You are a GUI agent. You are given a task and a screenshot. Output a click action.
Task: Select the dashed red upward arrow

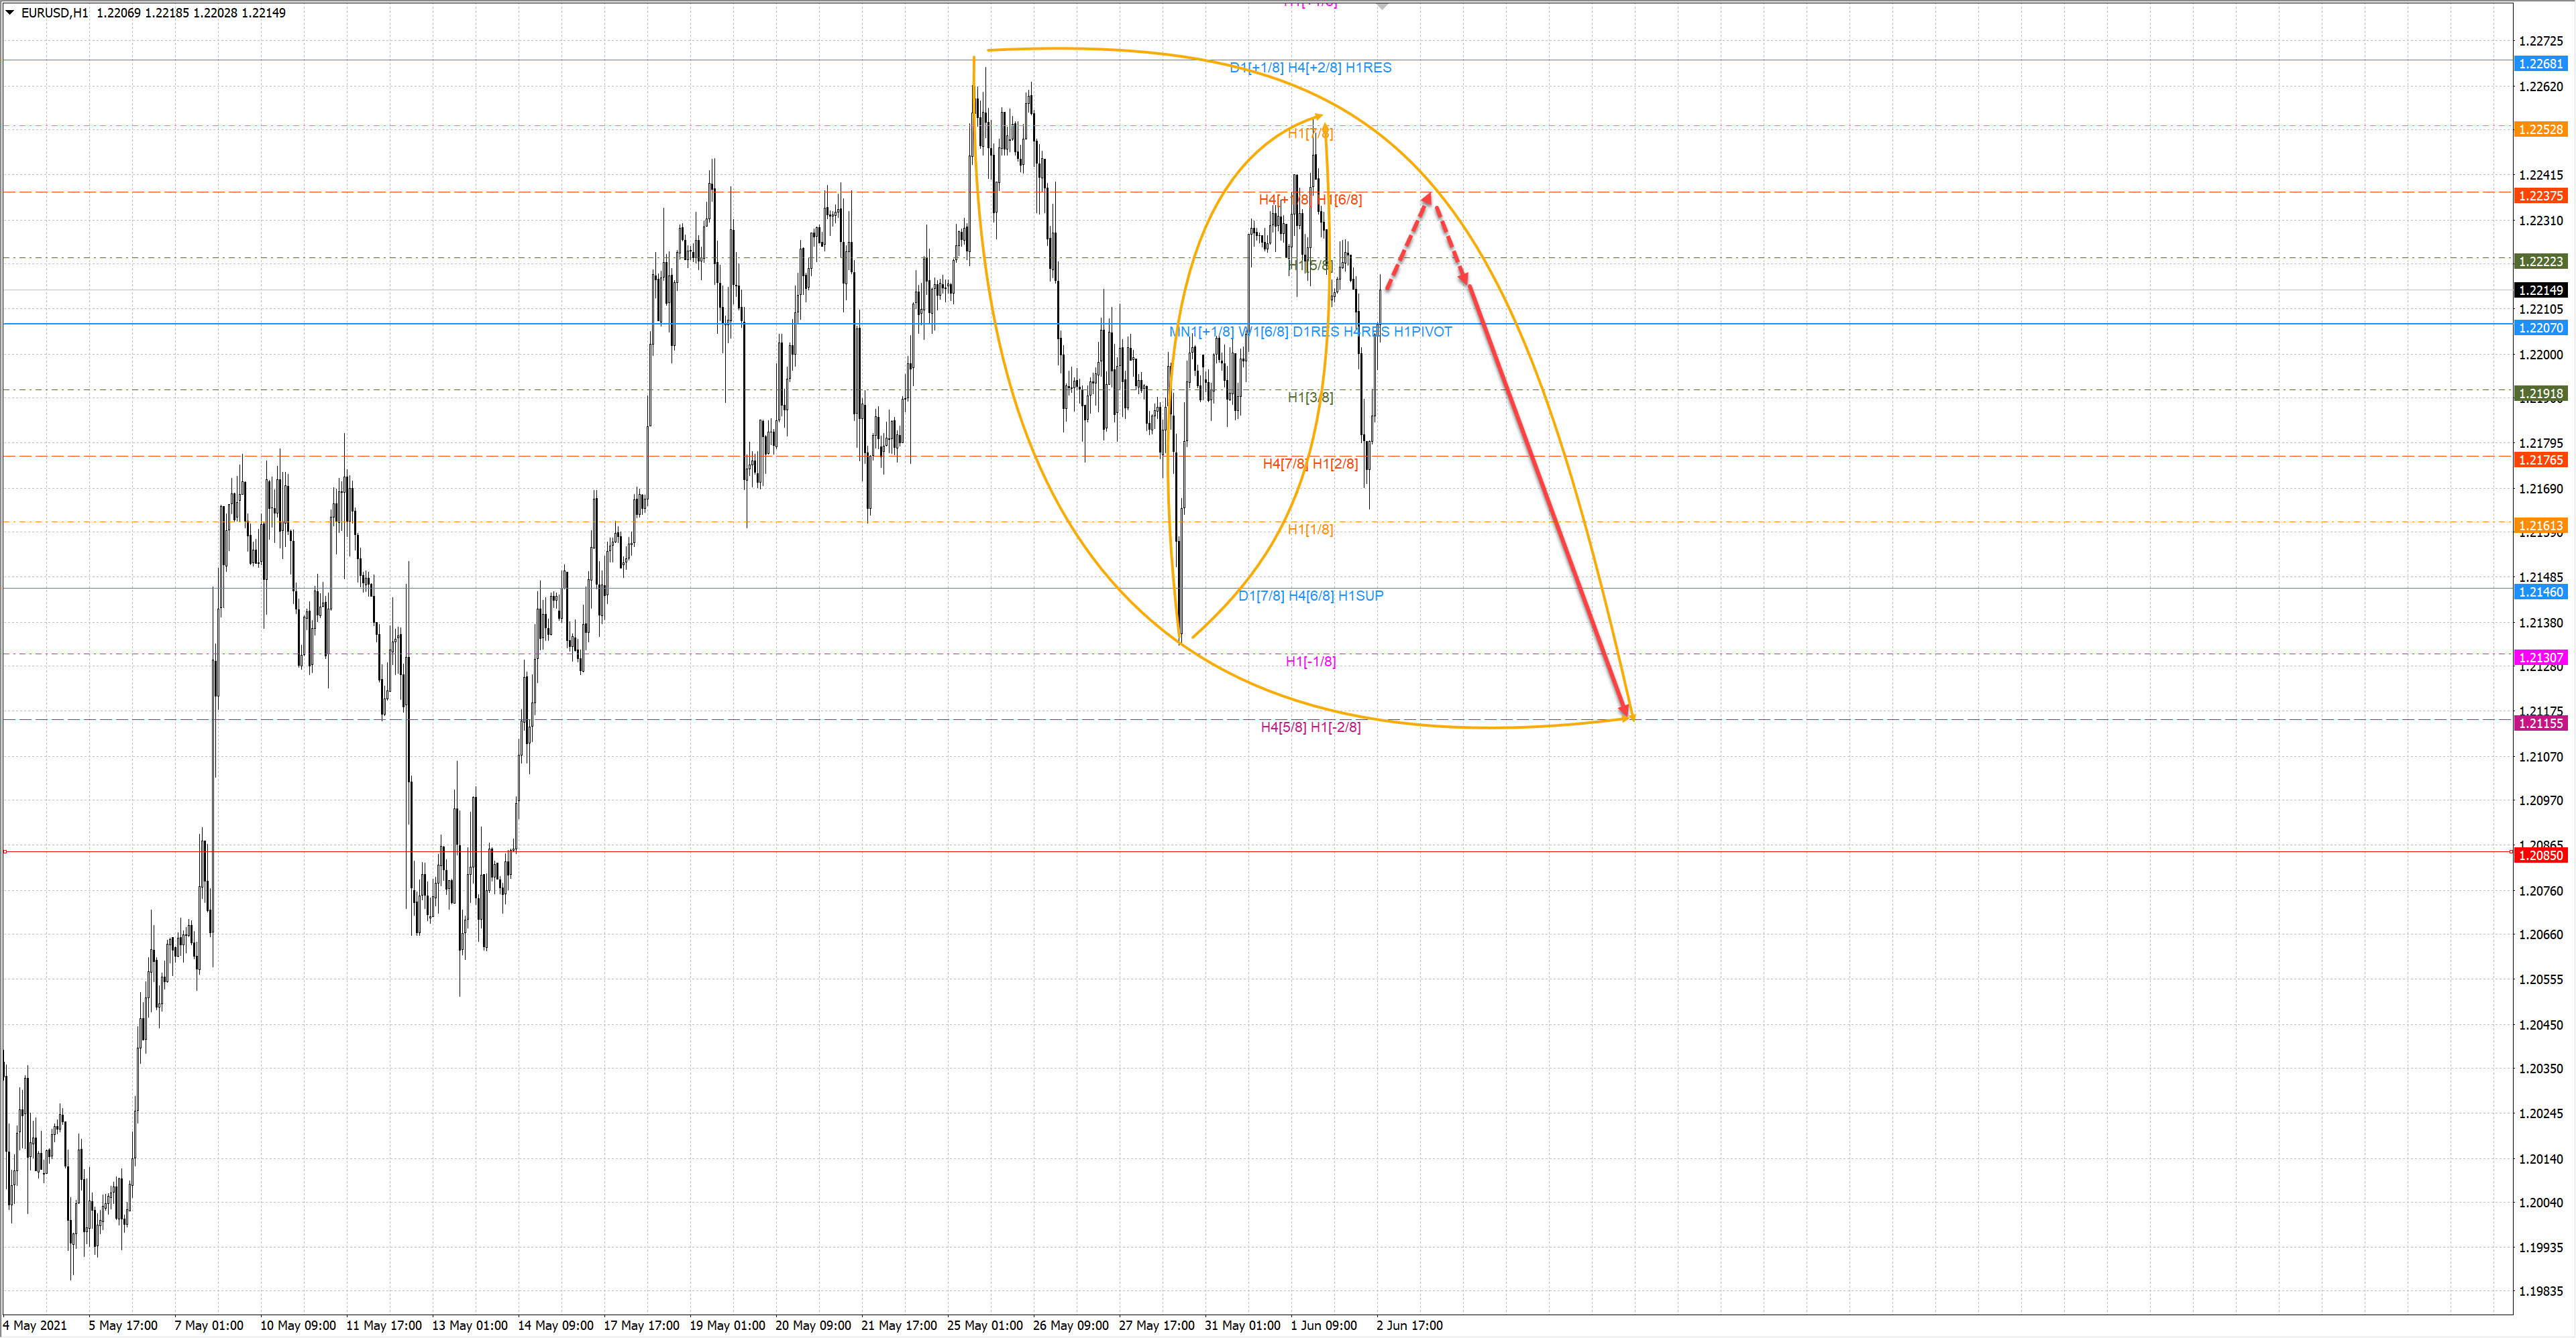[x=1408, y=242]
